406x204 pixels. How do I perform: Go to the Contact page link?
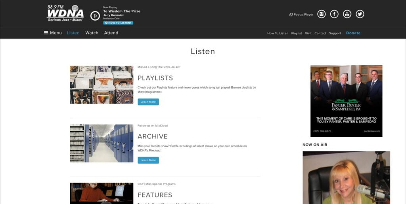320,33
